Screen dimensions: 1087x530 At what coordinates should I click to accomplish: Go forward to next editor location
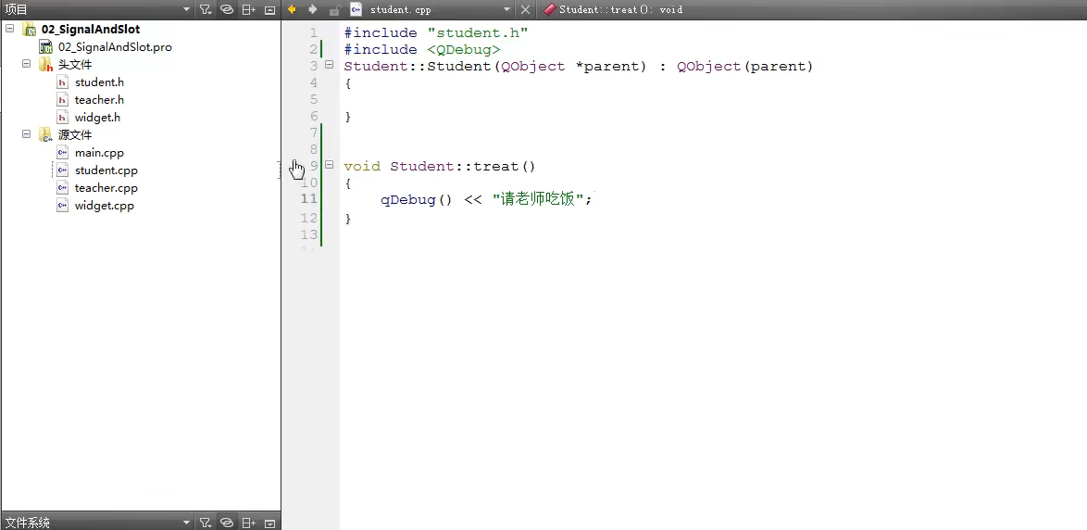coord(313,9)
